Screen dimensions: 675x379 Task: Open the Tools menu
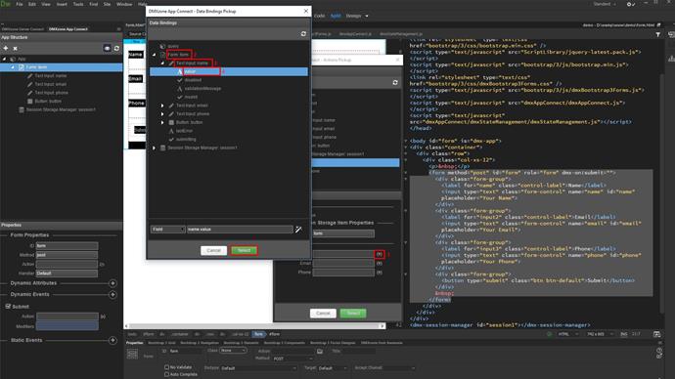pyautogui.click(x=78, y=4)
